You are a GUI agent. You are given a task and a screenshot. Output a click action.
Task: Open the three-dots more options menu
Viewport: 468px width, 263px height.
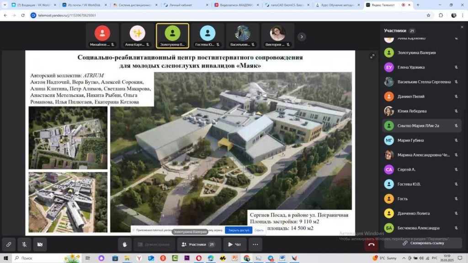click(x=255, y=245)
